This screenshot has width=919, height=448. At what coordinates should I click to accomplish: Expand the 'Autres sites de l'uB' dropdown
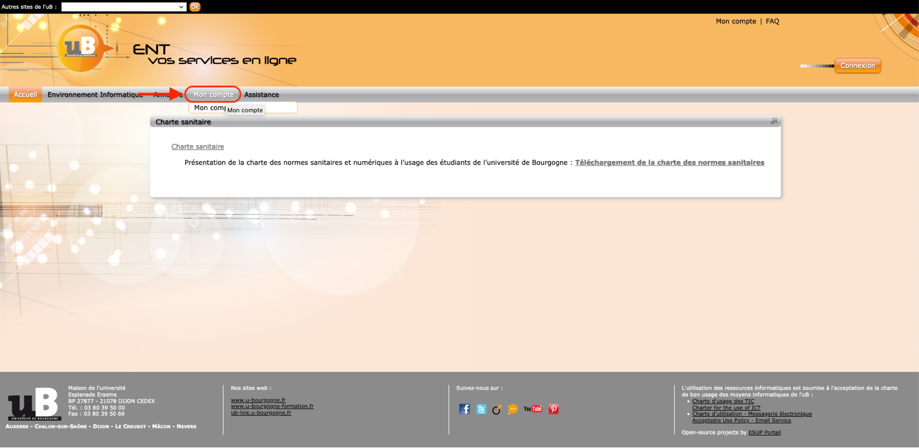pos(123,7)
